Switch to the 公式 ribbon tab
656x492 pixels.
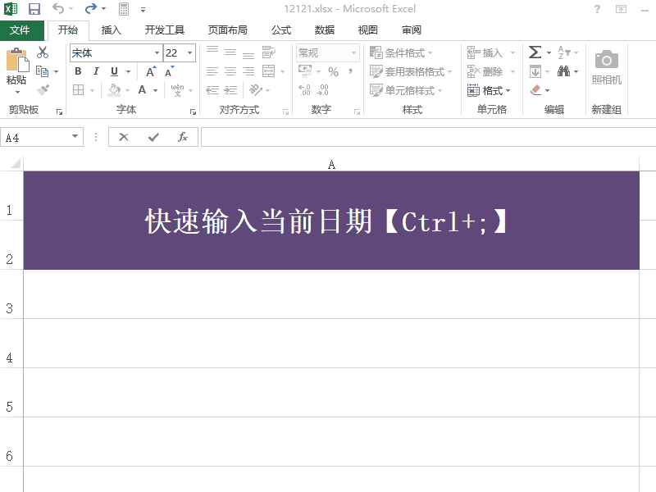[x=280, y=30]
